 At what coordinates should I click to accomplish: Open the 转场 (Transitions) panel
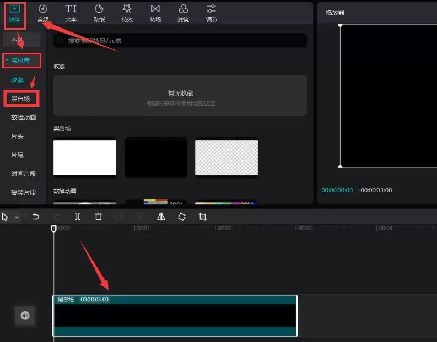click(x=155, y=13)
